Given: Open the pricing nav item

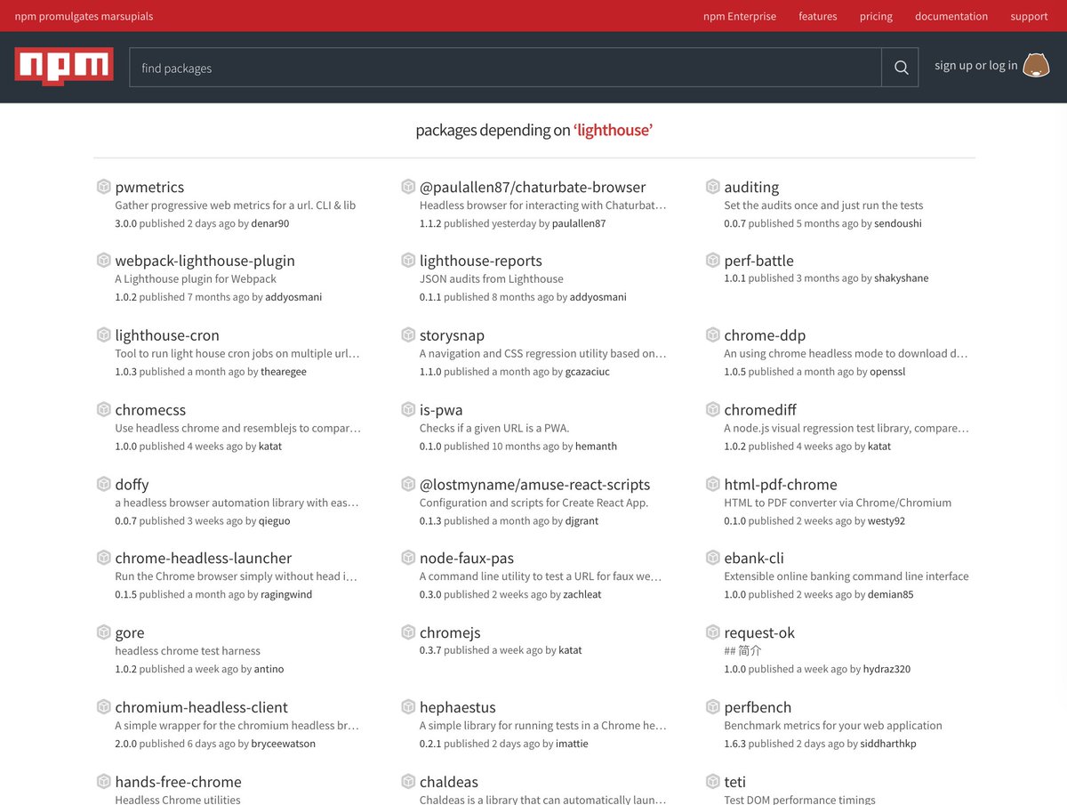Looking at the screenshot, I should coord(876,16).
